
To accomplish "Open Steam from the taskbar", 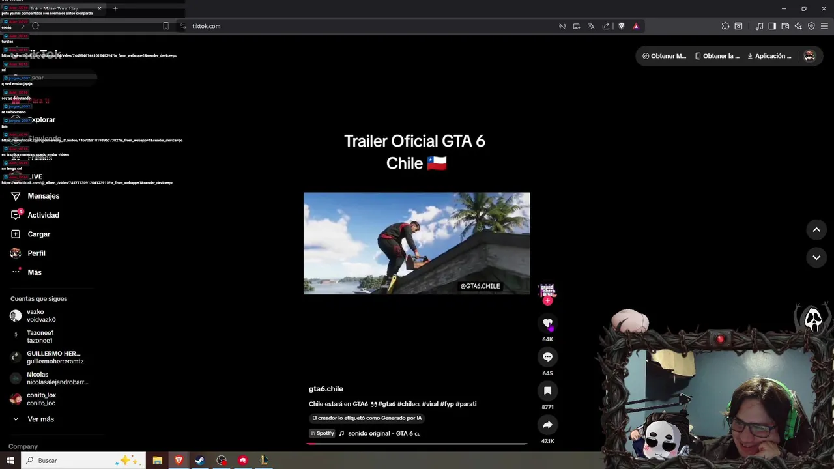I will 200,461.
